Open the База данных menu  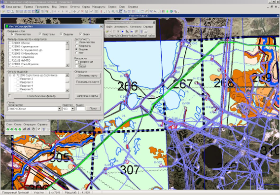point(14,6)
